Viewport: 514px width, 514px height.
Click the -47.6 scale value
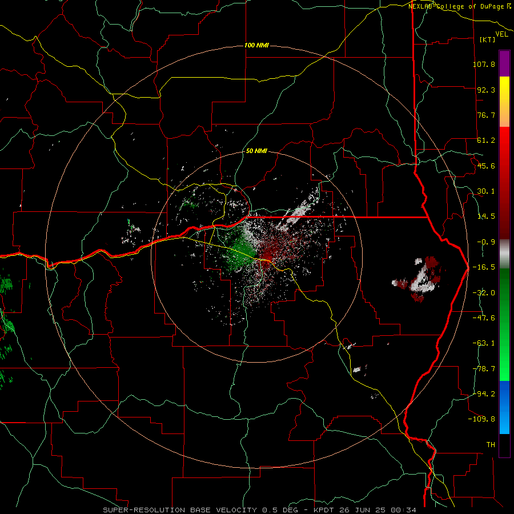[x=484, y=318]
